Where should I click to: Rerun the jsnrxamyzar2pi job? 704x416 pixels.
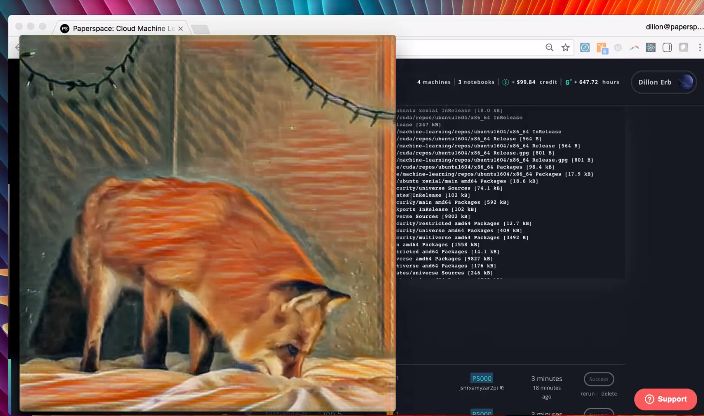click(587, 393)
